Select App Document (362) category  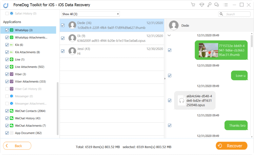point(28,133)
